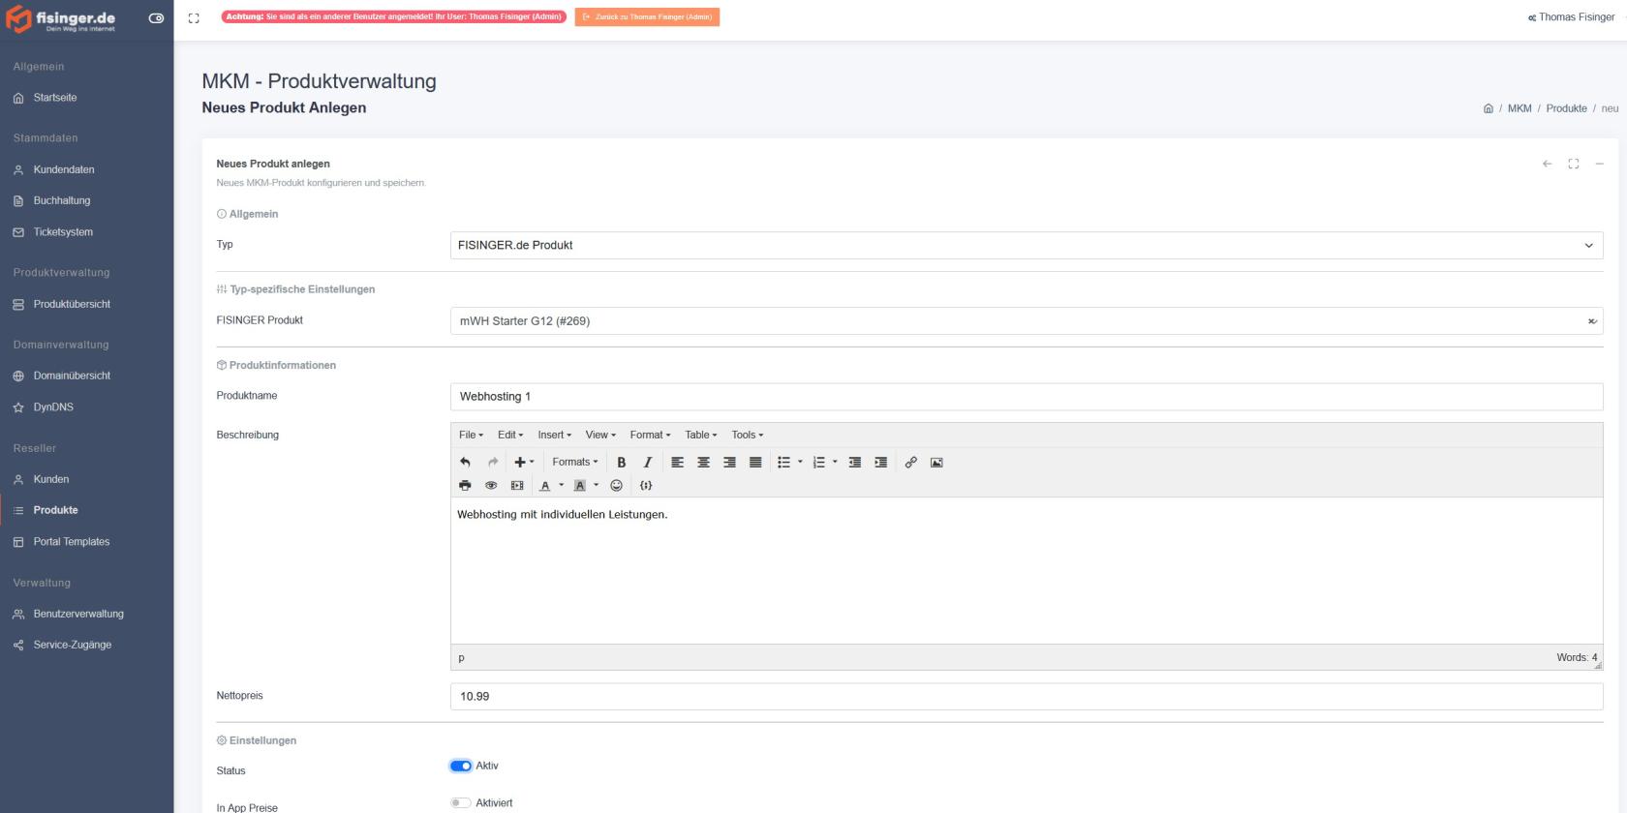
Task: Toggle the Aktiv status switch
Action: [x=461, y=766]
